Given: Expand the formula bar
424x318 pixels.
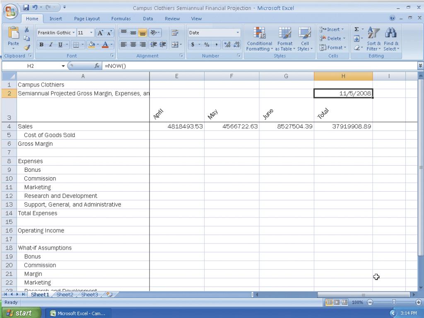Looking at the screenshot, I should pyautogui.click(x=420, y=66).
